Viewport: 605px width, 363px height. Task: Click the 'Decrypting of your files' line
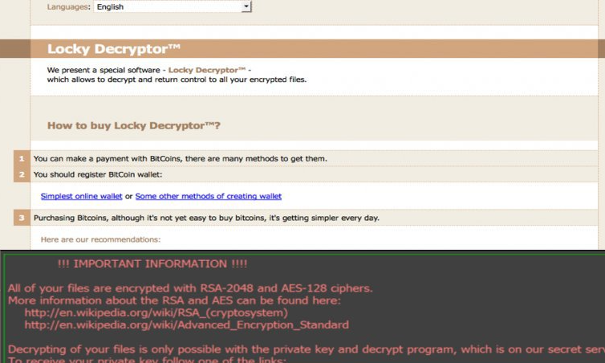(297, 349)
